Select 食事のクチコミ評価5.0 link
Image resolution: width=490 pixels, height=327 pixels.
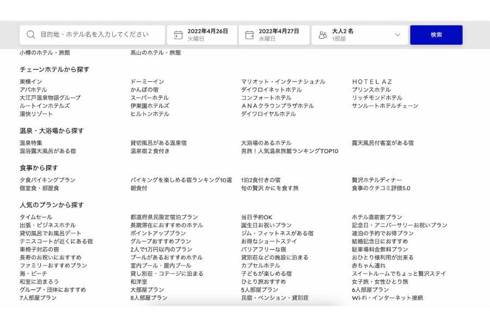(x=381, y=188)
